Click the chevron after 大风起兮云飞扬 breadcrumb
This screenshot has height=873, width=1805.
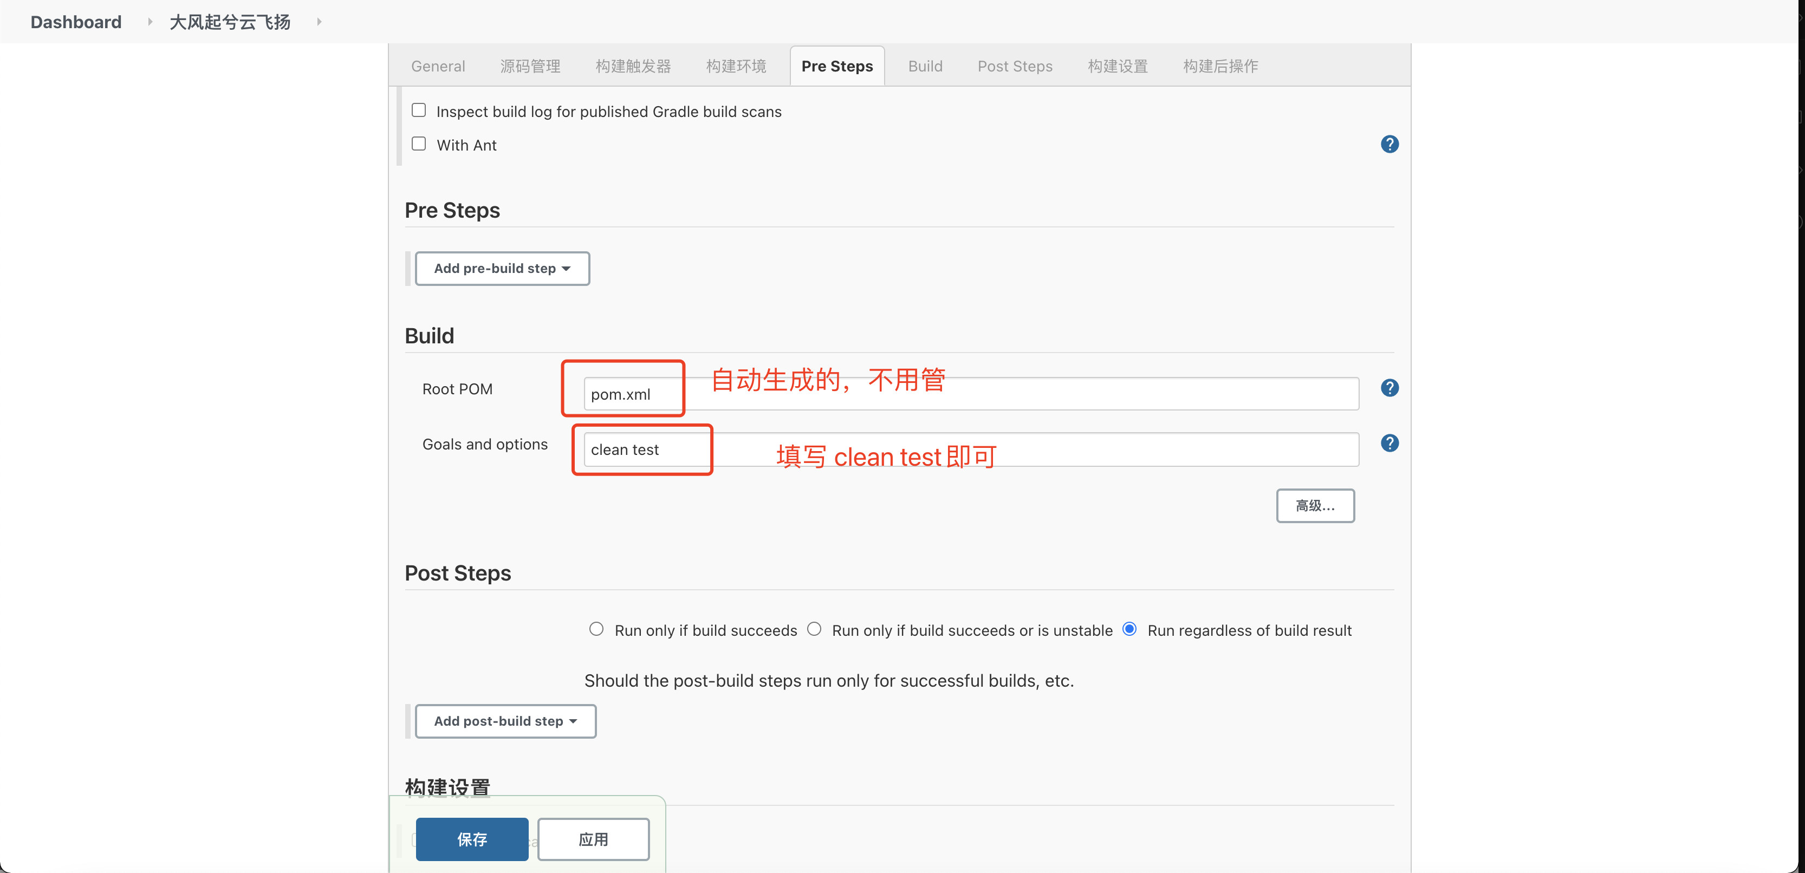[320, 22]
